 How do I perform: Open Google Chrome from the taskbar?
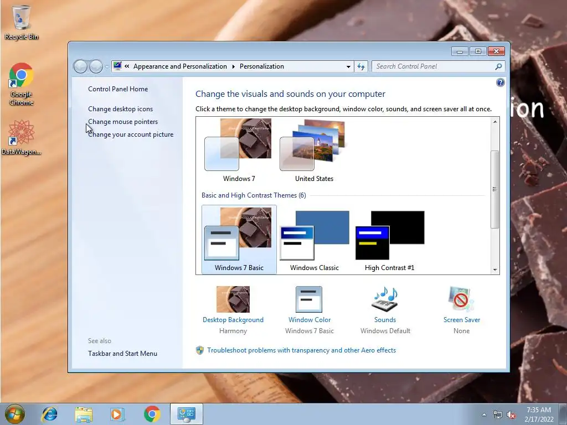[152, 414]
